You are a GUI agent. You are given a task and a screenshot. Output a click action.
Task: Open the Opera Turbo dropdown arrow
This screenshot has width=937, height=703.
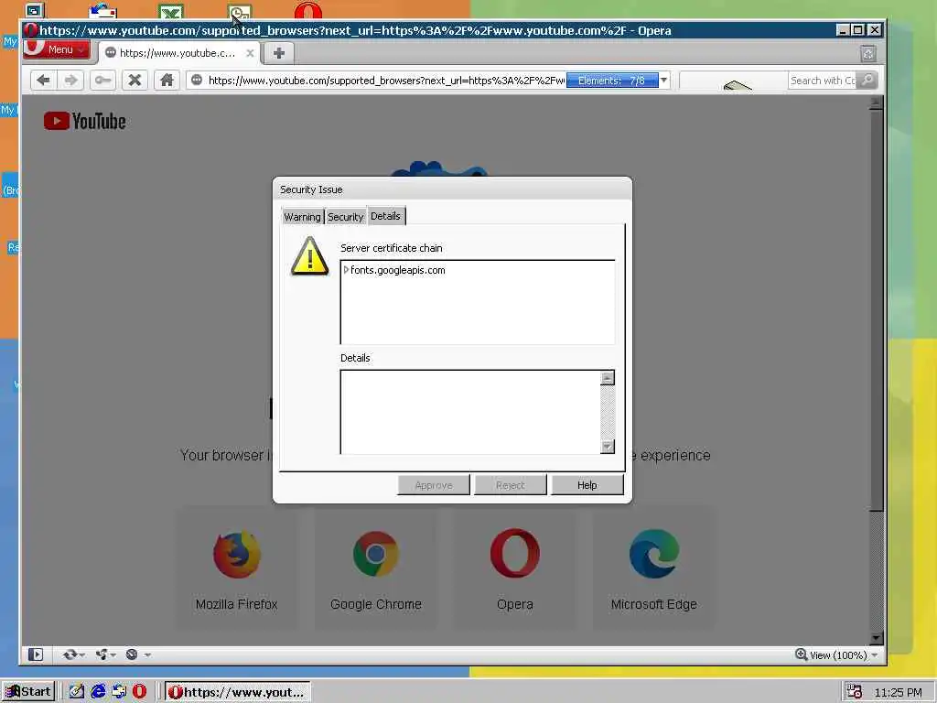point(147,655)
